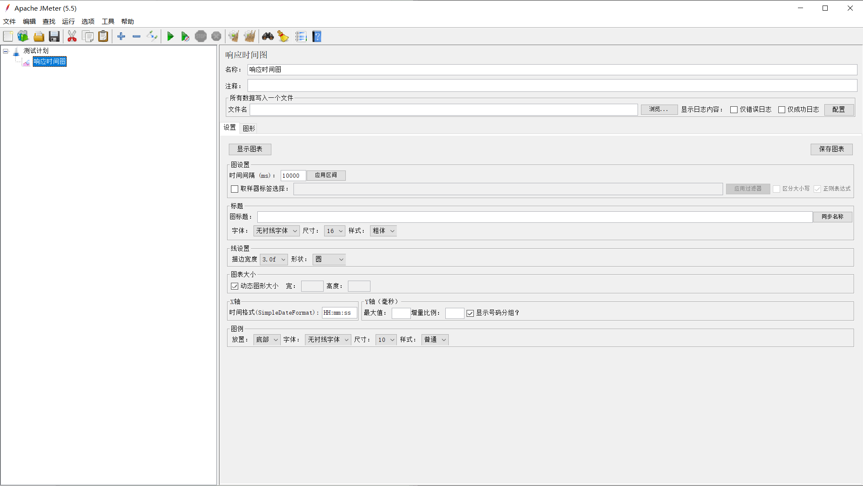
Task: Uncheck the 动态图形大小 checkbox
Action: (234, 286)
